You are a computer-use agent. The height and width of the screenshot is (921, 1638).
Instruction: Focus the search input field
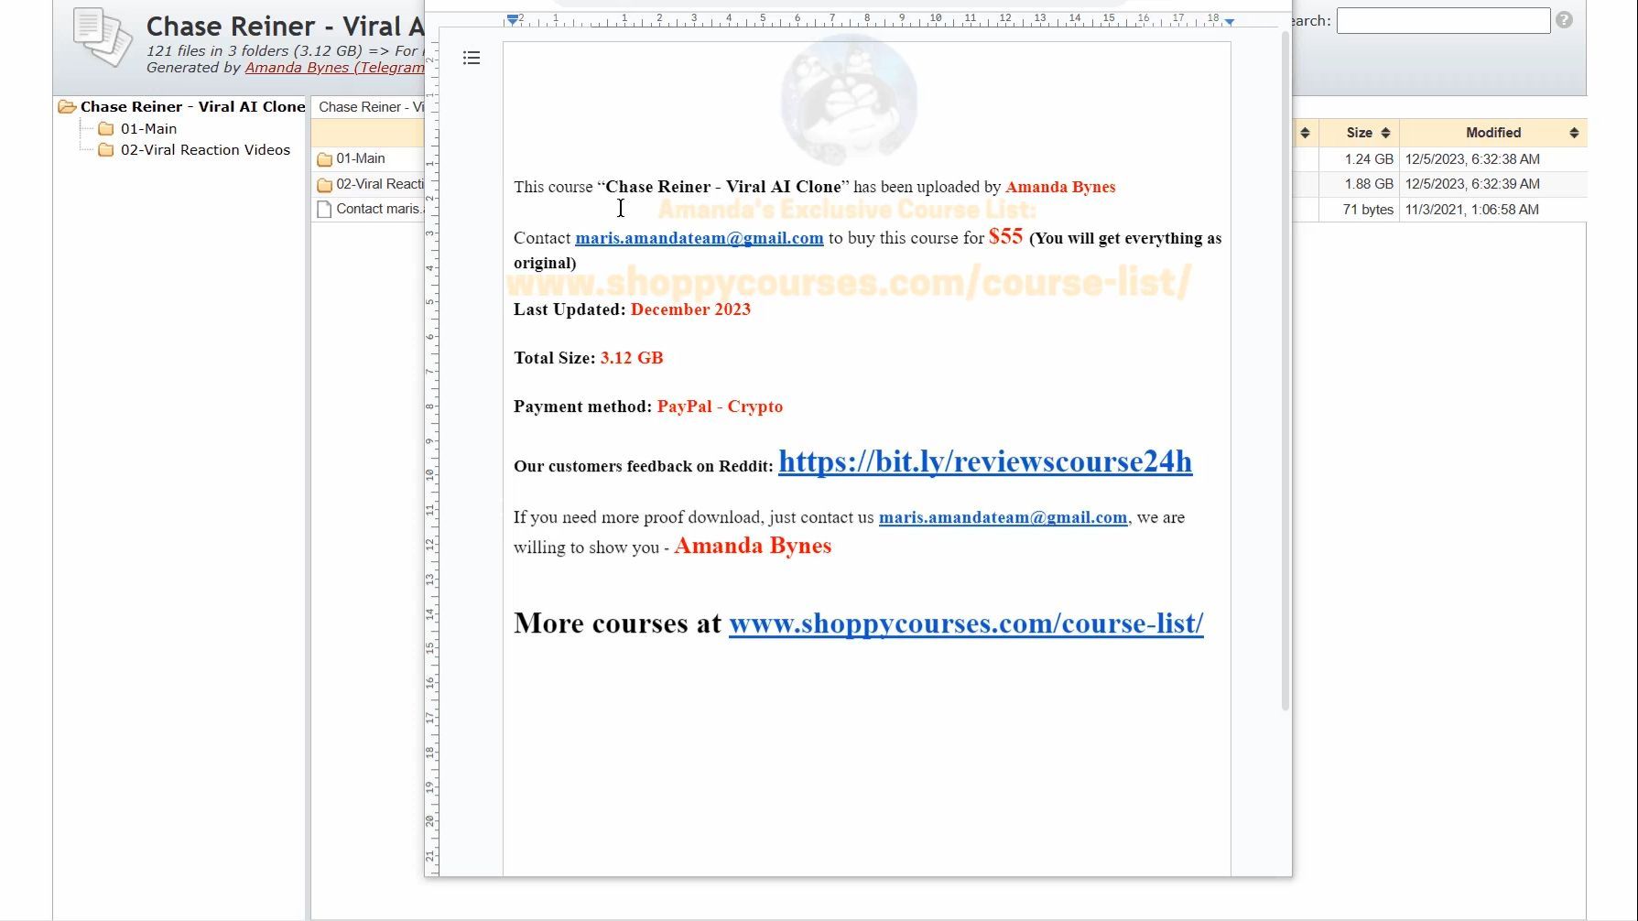(1443, 20)
